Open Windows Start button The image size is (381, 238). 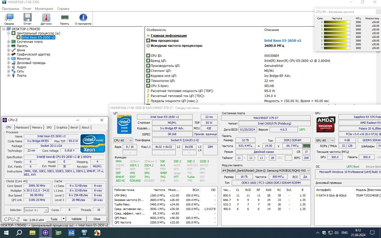pos(6,233)
